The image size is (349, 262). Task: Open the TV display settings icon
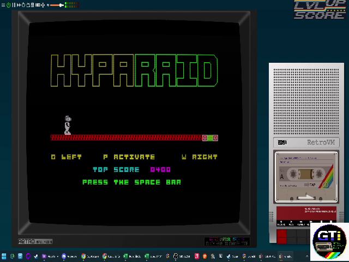click(x=28, y=5)
